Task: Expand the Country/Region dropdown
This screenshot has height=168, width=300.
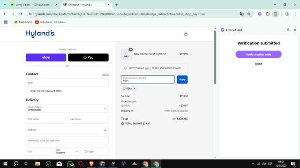Action: click(67, 109)
